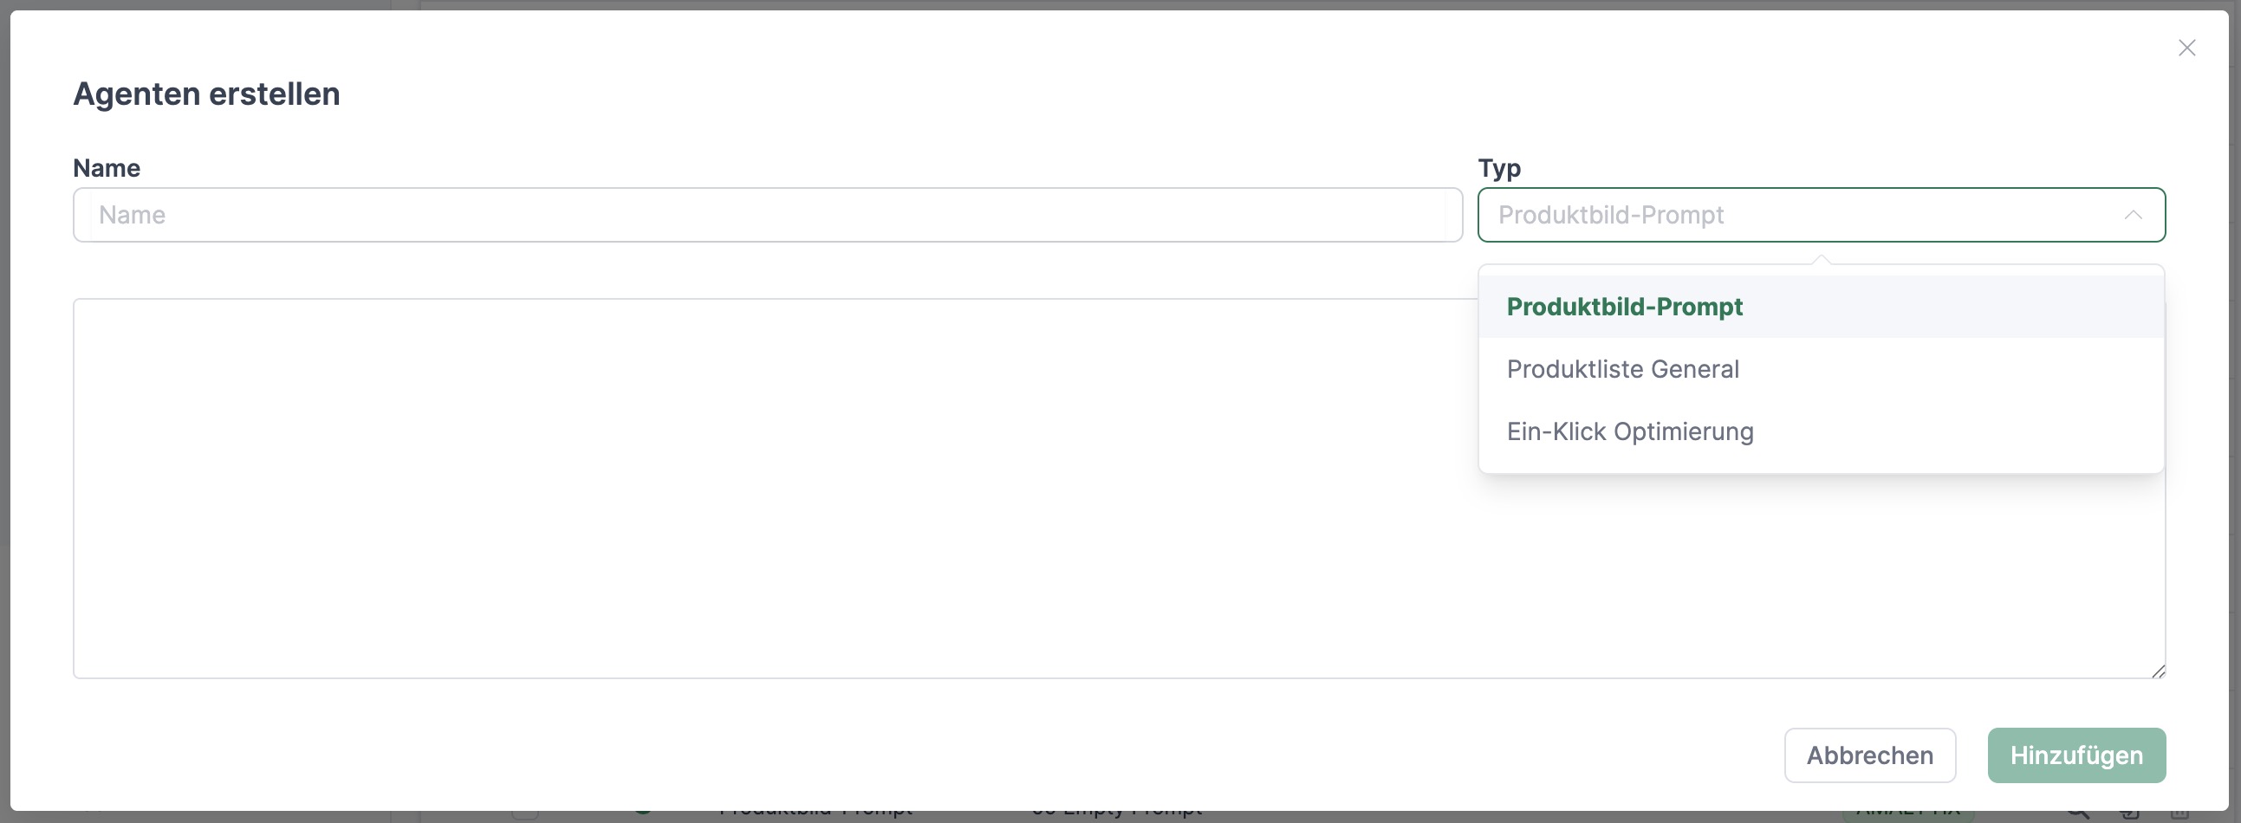Click the Agenten erstellen heading
This screenshot has width=2241, height=823.
click(x=206, y=94)
